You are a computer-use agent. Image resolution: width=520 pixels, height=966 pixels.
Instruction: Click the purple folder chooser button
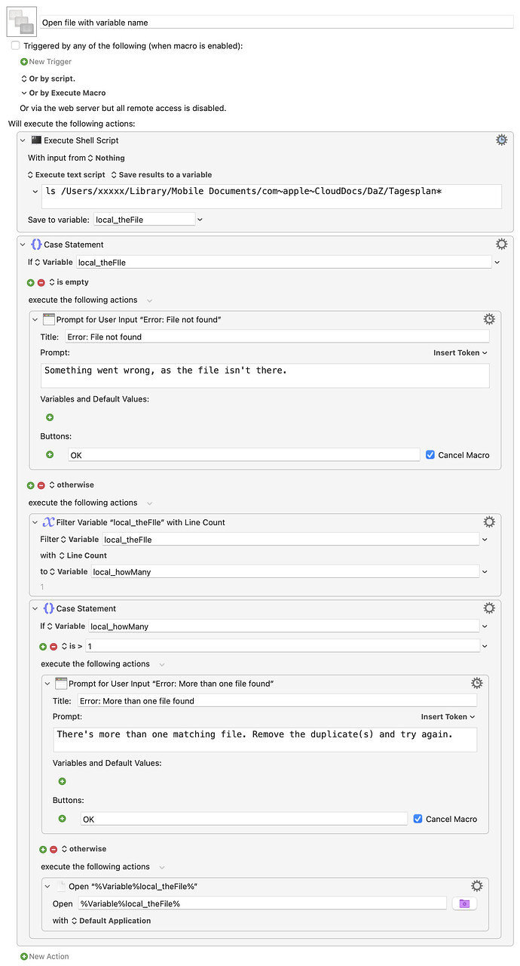click(x=464, y=903)
